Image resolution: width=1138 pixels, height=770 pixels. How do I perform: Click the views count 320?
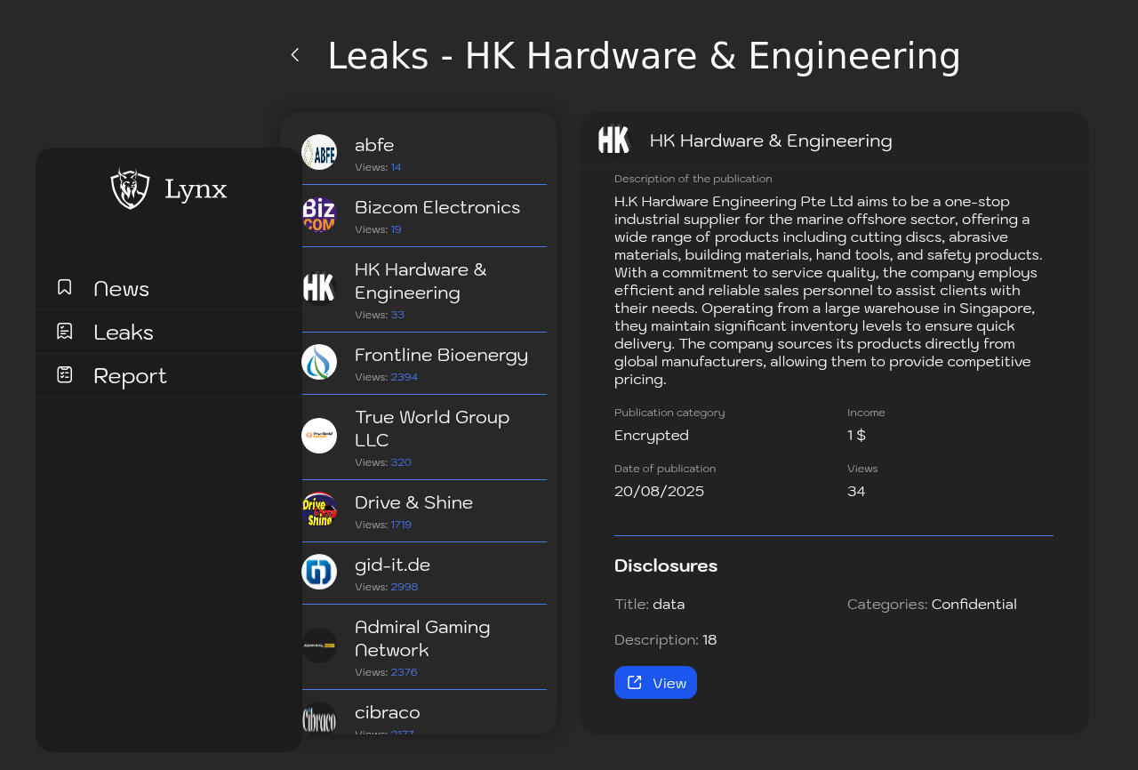401,462
